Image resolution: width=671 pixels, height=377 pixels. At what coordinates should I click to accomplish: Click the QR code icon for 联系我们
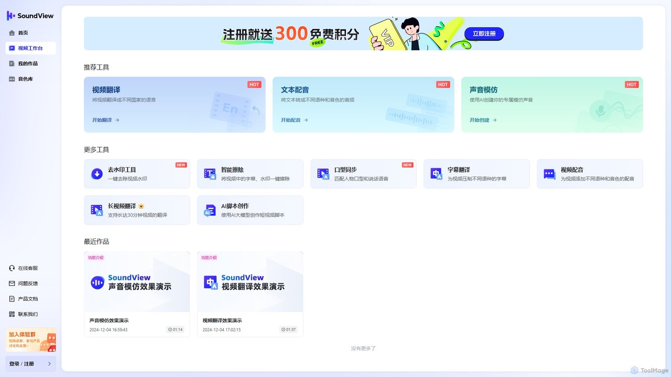12,314
